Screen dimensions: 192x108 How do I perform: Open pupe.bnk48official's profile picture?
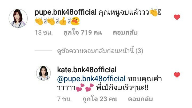point(18,18)
